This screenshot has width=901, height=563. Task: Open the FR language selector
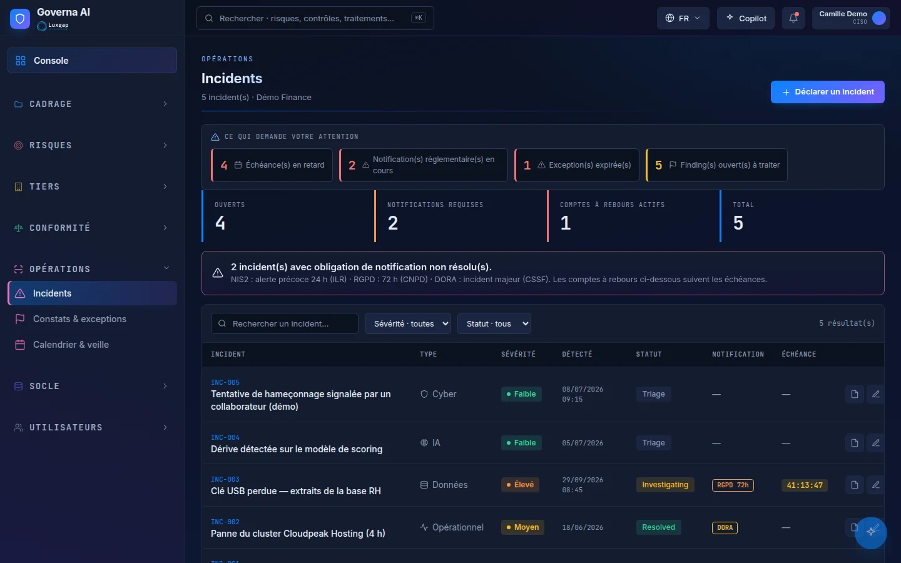[683, 18]
